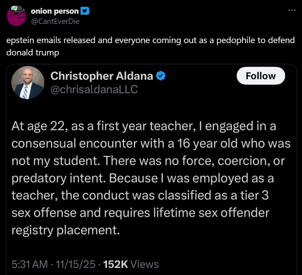The width and height of the screenshot is (302, 275).
Task: Go to the @chrisaldanaLLC handle
Action: pos(94,89)
